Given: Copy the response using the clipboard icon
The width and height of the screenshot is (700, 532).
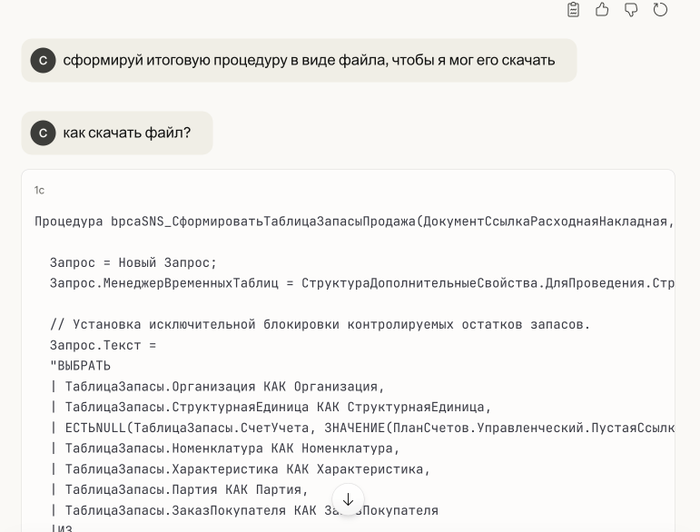Looking at the screenshot, I should pyautogui.click(x=573, y=9).
